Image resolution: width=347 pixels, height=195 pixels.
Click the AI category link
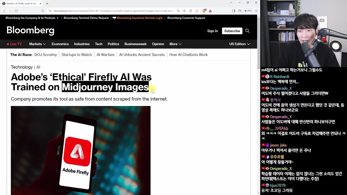(38, 67)
